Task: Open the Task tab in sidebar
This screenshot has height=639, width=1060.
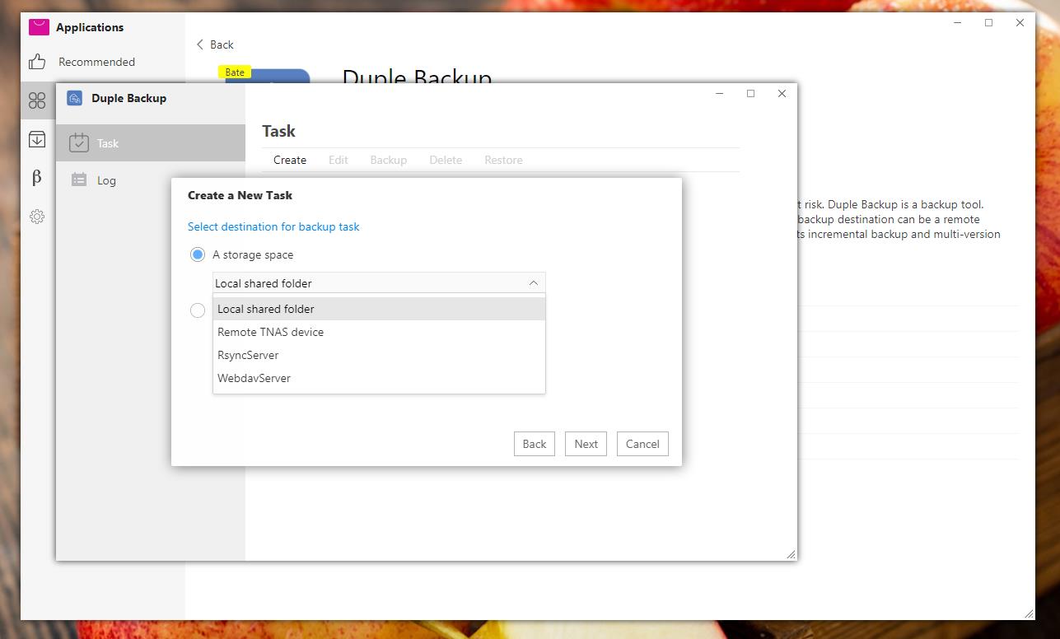Action: [x=107, y=143]
